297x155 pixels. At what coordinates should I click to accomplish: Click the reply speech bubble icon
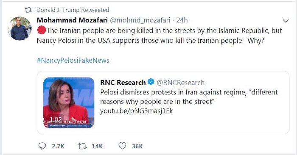point(42,146)
